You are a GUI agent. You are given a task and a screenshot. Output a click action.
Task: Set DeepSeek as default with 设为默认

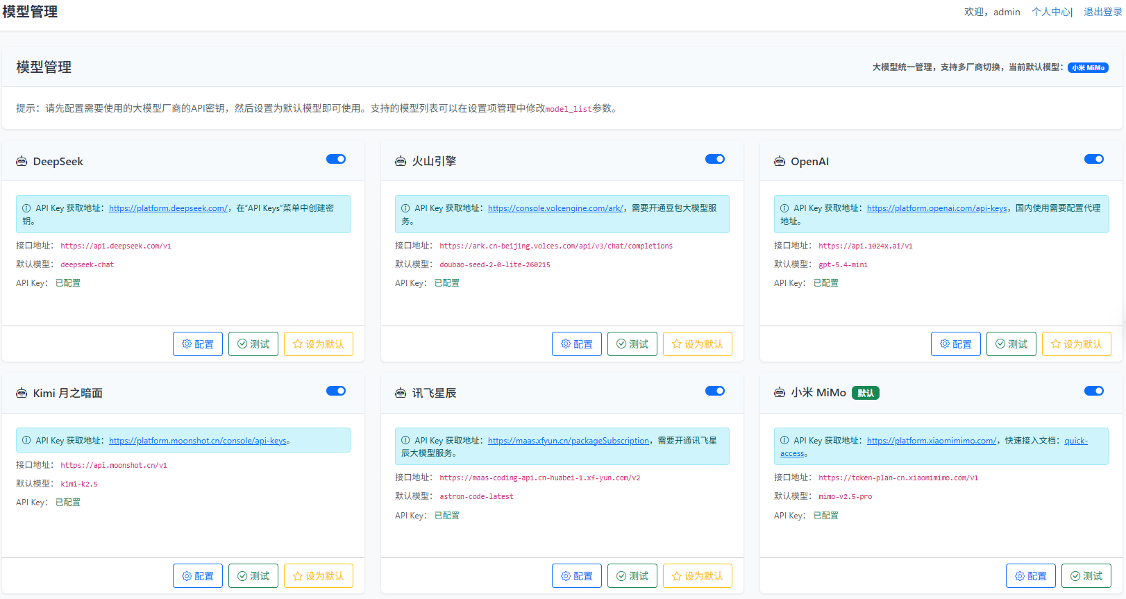tap(319, 344)
